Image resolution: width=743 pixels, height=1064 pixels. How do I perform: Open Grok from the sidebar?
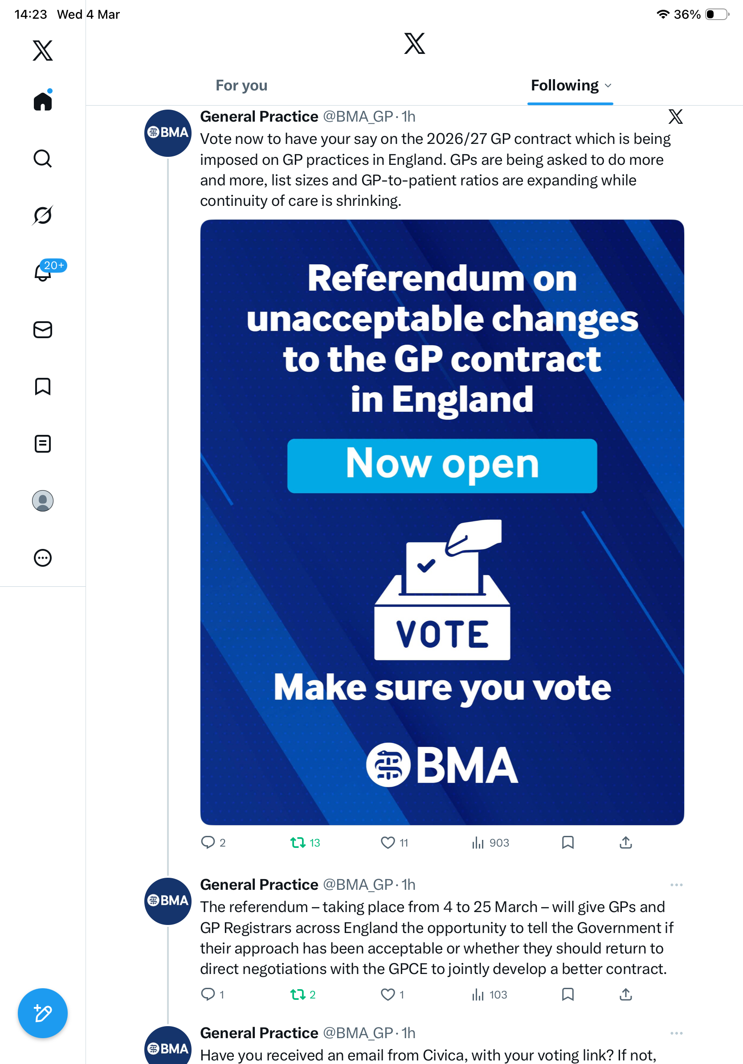[x=43, y=215]
